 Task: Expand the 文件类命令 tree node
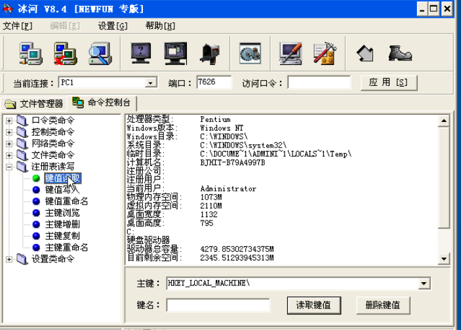click(x=9, y=155)
